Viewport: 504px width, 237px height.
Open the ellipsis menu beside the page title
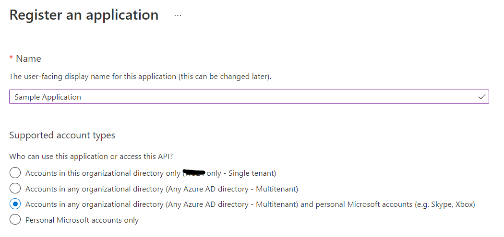coord(178,15)
